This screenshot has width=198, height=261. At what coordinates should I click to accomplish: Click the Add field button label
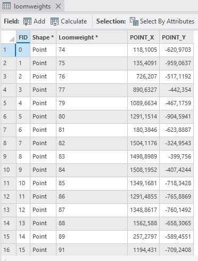coord(39,21)
